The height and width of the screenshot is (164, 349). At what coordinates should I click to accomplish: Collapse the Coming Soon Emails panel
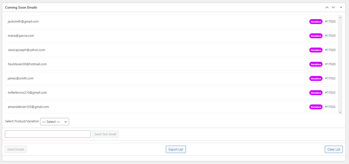pyautogui.click(x=341, y=8)
